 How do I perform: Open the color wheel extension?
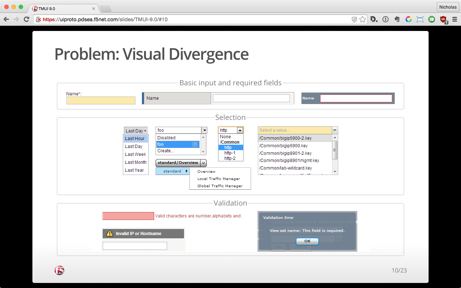(409, 19)
